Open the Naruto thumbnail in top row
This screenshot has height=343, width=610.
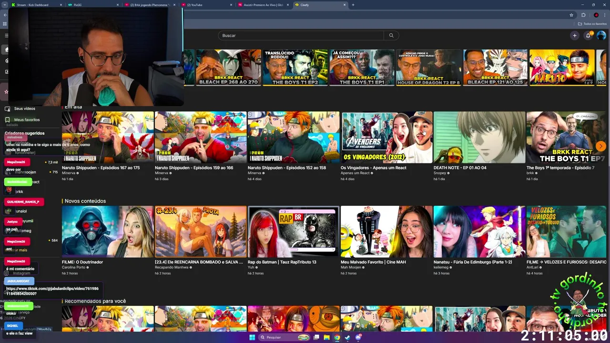pyautogui.click(x=562, y=67)
